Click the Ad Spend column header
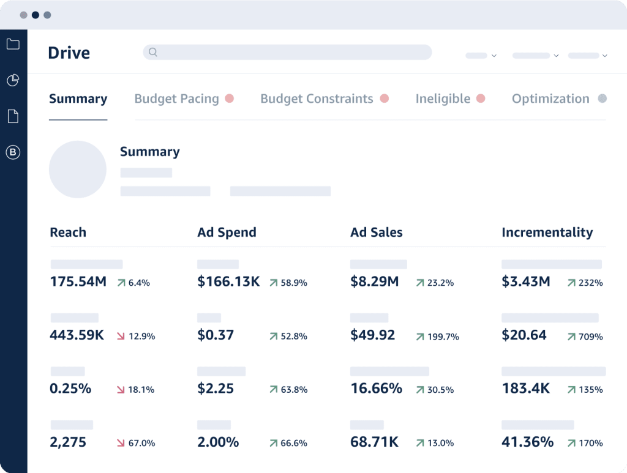Viewport: 627px width, 473px height. click(227, 232)
